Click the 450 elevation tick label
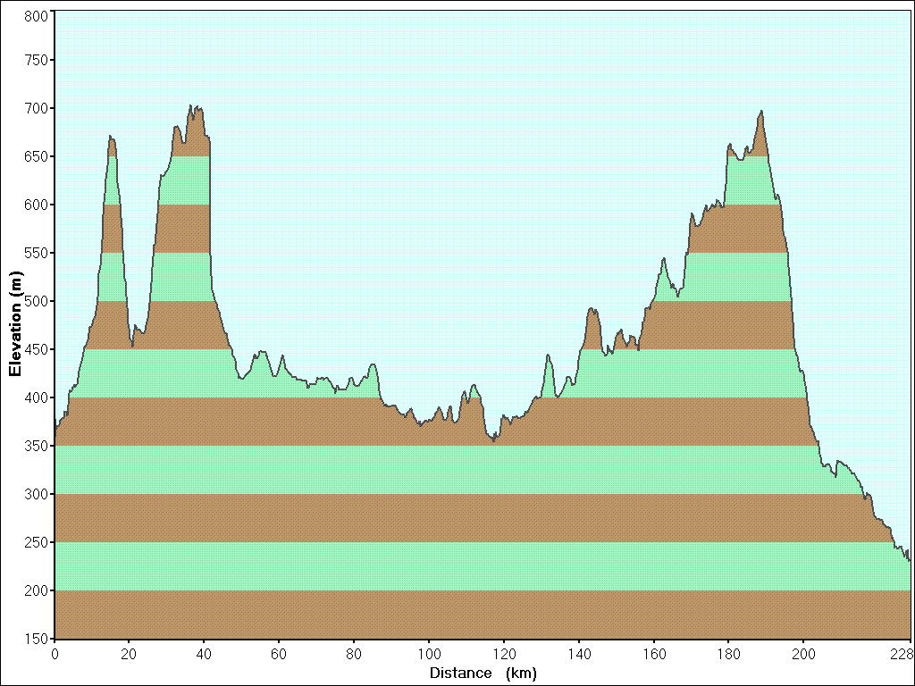915x686 pixels. (x=36, y=349)
